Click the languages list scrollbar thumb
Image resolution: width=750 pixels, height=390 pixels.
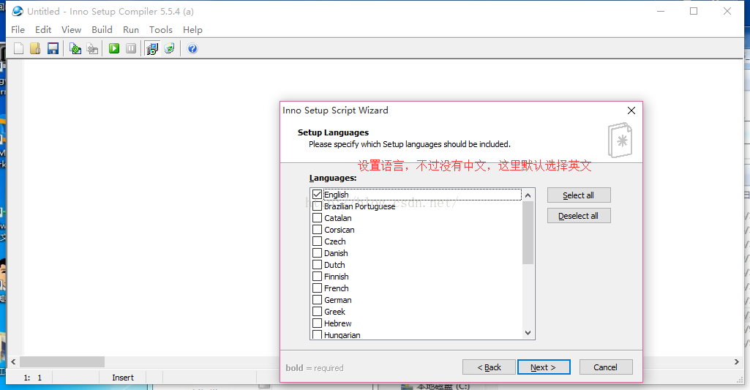click(x=528, y=233)
